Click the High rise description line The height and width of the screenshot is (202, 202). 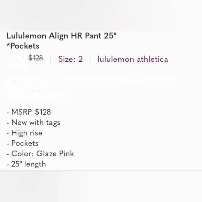[x=24, y=133]
